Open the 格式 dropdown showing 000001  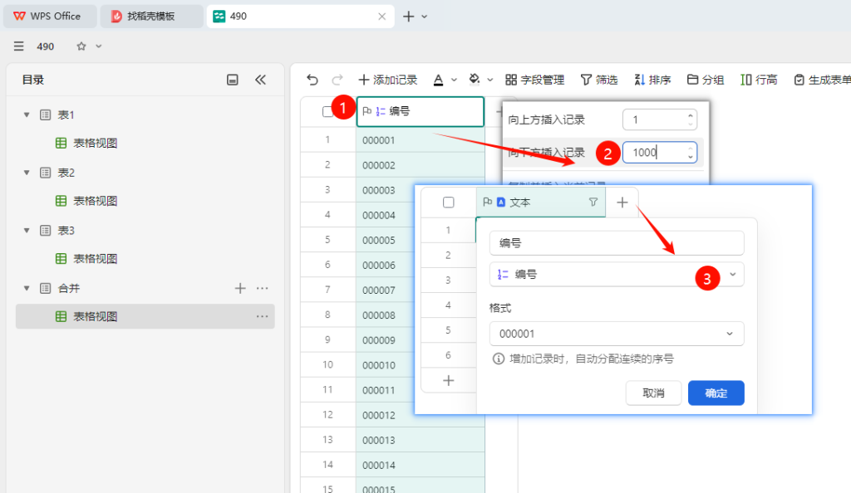coord(617,334)
